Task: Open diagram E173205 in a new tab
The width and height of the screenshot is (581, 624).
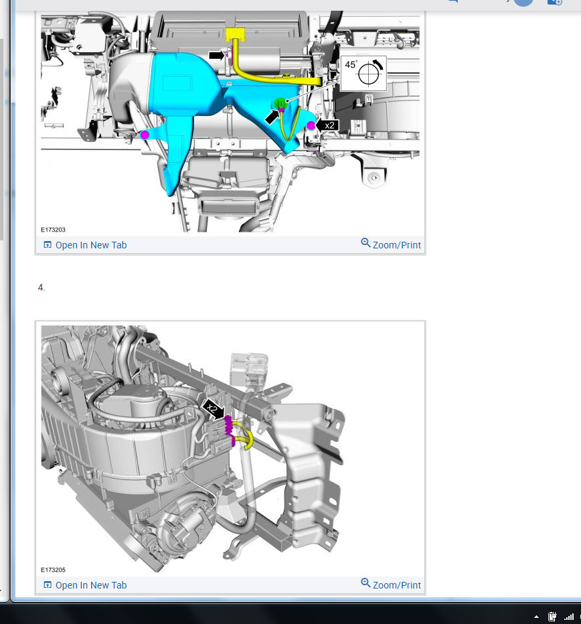Action: pyautogui.click(x=85, y=585)
